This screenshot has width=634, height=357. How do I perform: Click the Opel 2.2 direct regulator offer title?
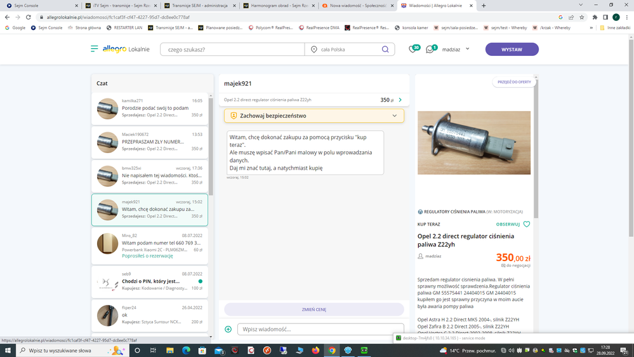click(466, 240)
